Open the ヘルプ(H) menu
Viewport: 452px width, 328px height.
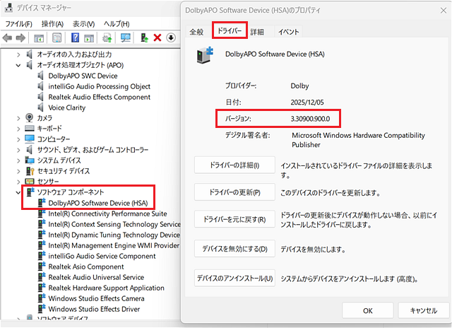pos(117,23)
